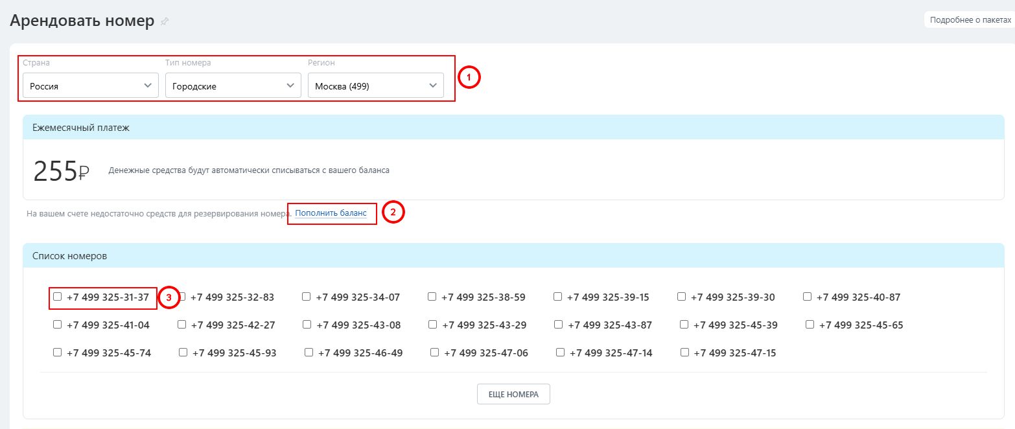Viewport: 1015px width, 429px height.
Task: Click the Подробнее о пакетах button
Action: (970, 20)
